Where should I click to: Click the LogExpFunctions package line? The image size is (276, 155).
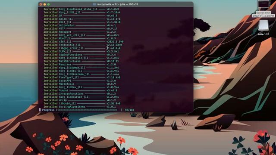(79, 55)
